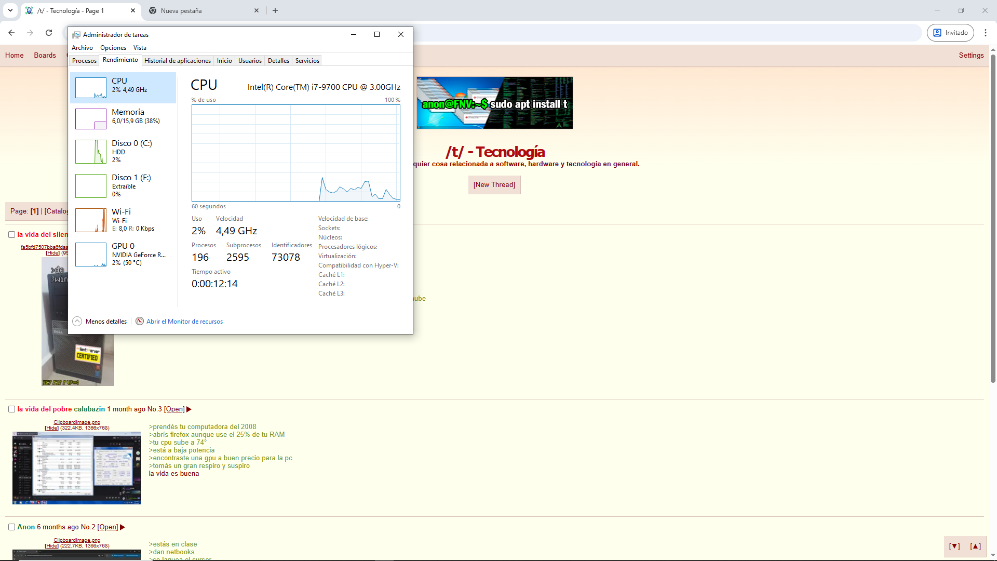Screen dimensions: 997x561
Task: Open the Archivo menu in Task Manager
Action: pyautogui.click(x=82, y=48)
